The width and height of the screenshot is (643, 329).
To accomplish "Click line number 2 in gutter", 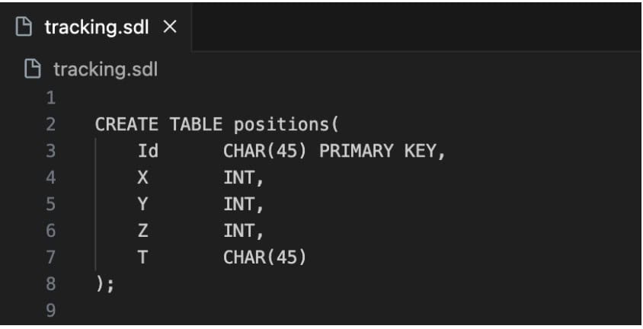I will coord(51,125).
